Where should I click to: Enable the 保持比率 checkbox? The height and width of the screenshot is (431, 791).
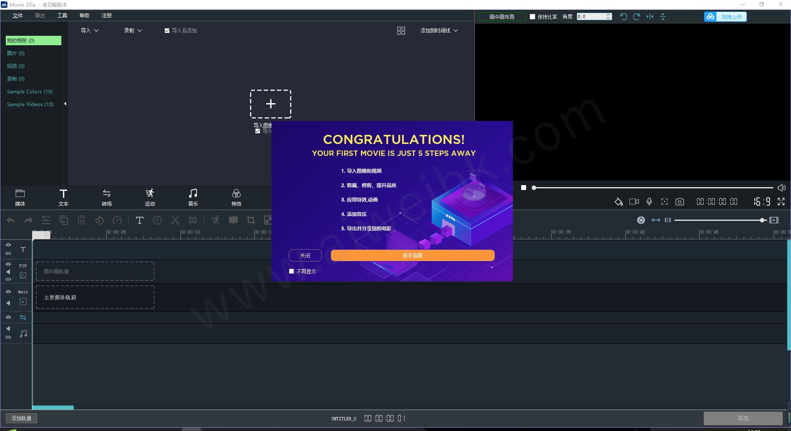point(532,16)
